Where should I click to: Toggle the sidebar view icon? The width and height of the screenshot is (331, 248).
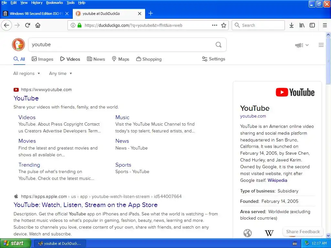pyautogui.click(x=312, y=25)
